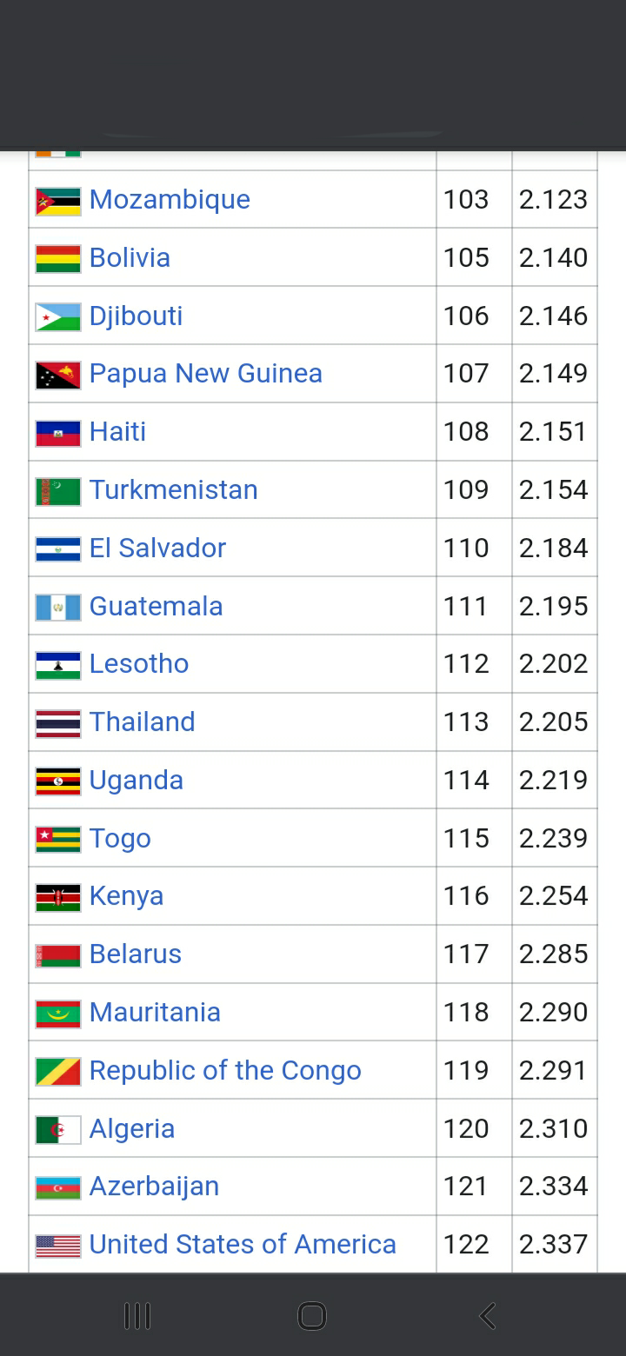The width and height of the screenshot is (626, 1356).
Task: Click the Algeria flag icon
Action: click(x=58, y=1129)
